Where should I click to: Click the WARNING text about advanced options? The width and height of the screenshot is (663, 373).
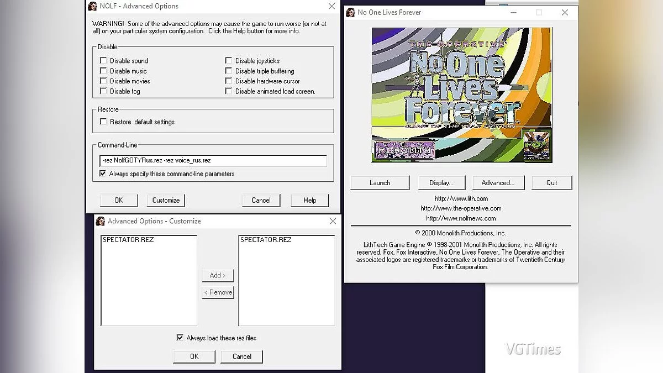coord(209,27)
